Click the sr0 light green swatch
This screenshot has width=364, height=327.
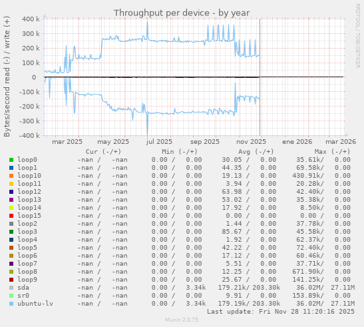click(x=11, y=296)
